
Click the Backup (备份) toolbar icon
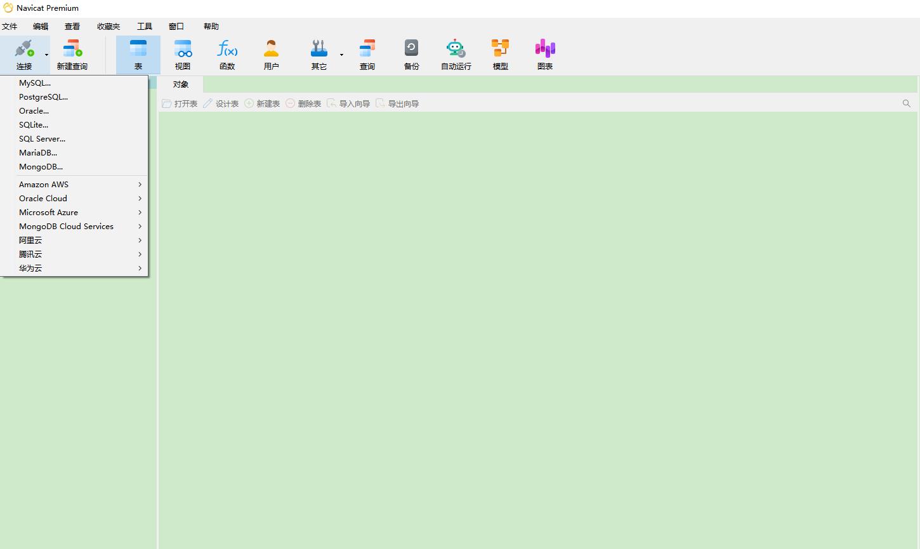(x=411, y=55)
